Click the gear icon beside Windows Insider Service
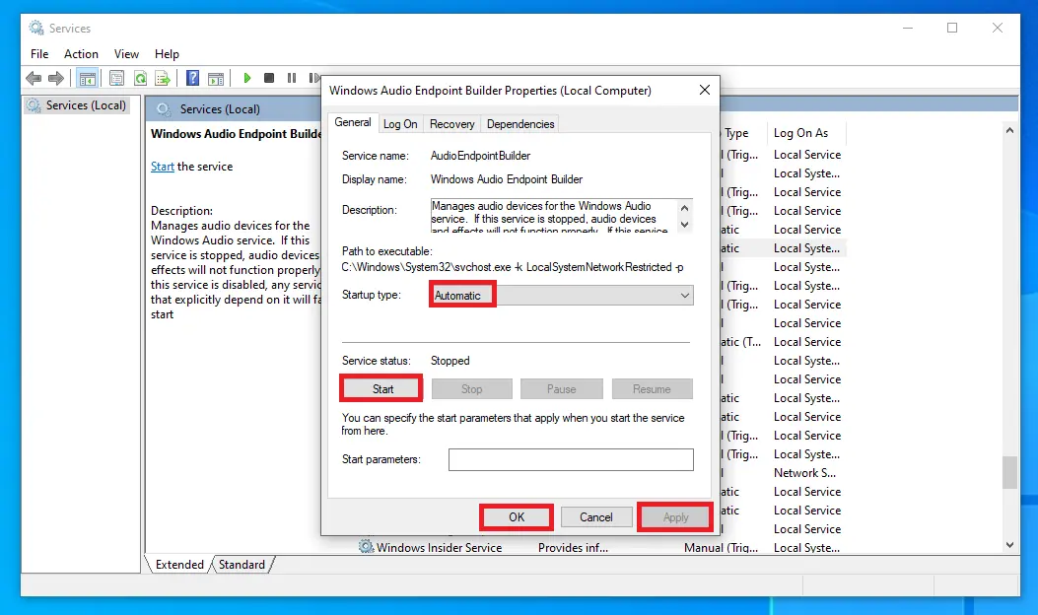Viewport: 1038px width, 615px height. 366,547
